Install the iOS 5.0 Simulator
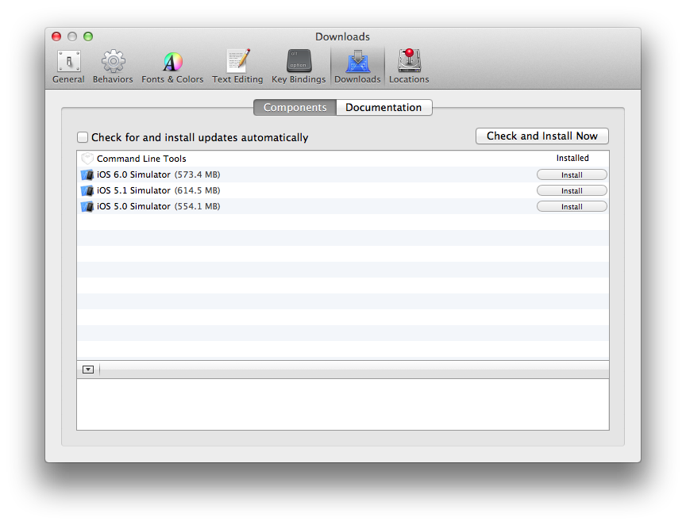 (572, 206)
